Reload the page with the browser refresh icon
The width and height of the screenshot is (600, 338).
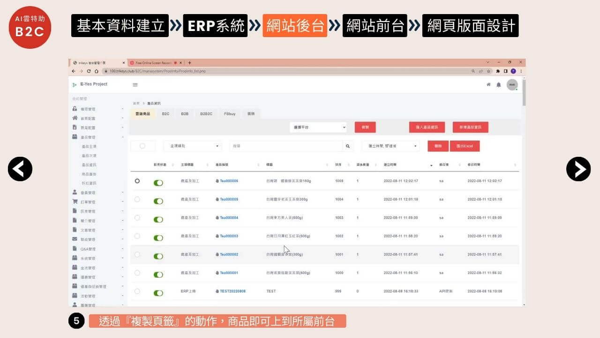(x=89, y=71)
